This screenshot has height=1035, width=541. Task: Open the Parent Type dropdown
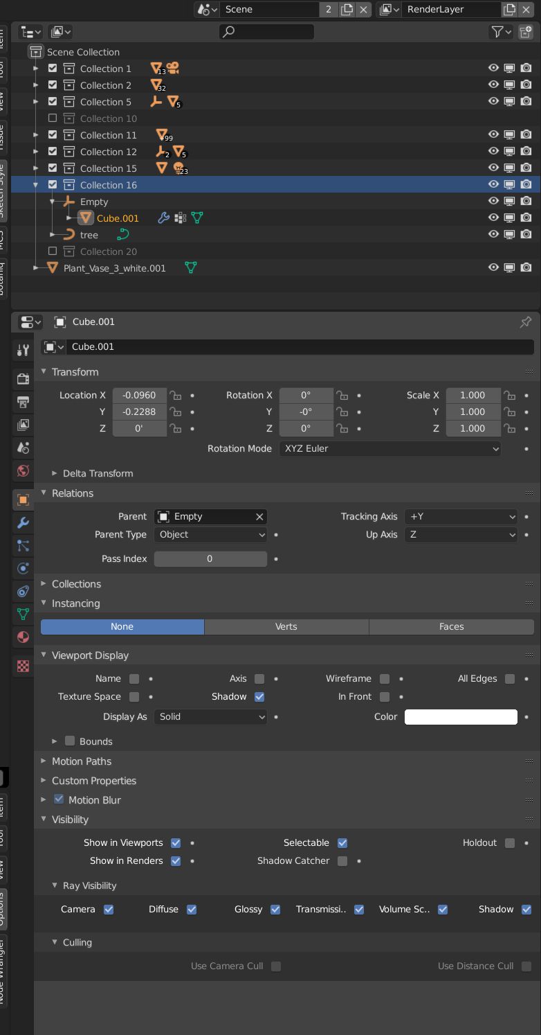(x=210, y=534)
